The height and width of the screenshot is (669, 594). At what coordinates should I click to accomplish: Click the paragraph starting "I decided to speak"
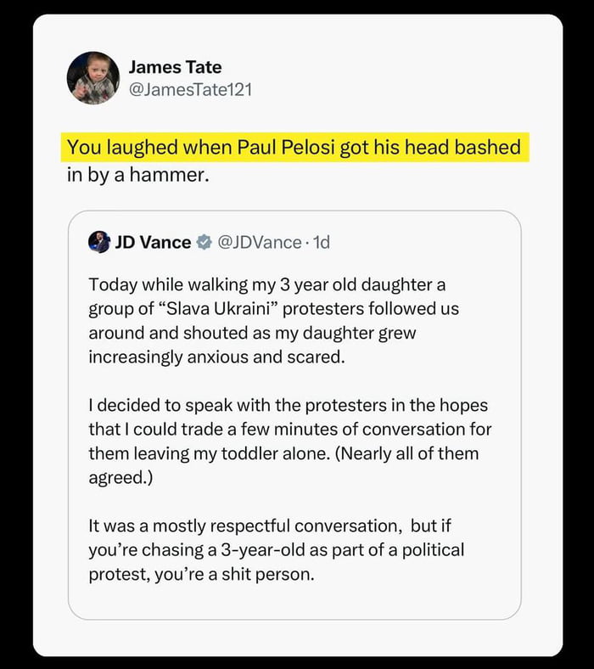(289, 441)
